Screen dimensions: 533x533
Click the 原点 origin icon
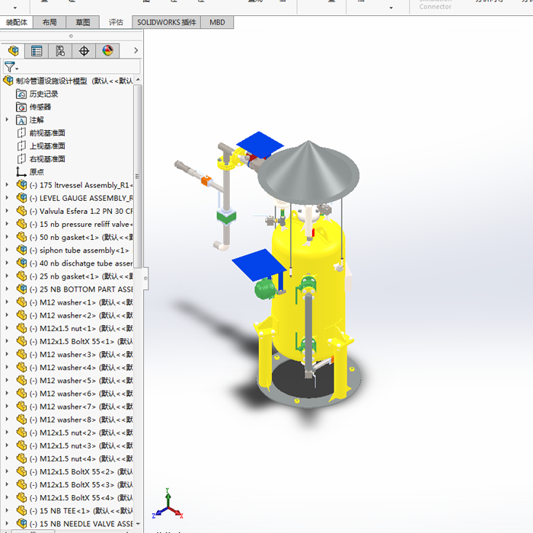pos(21,172)
